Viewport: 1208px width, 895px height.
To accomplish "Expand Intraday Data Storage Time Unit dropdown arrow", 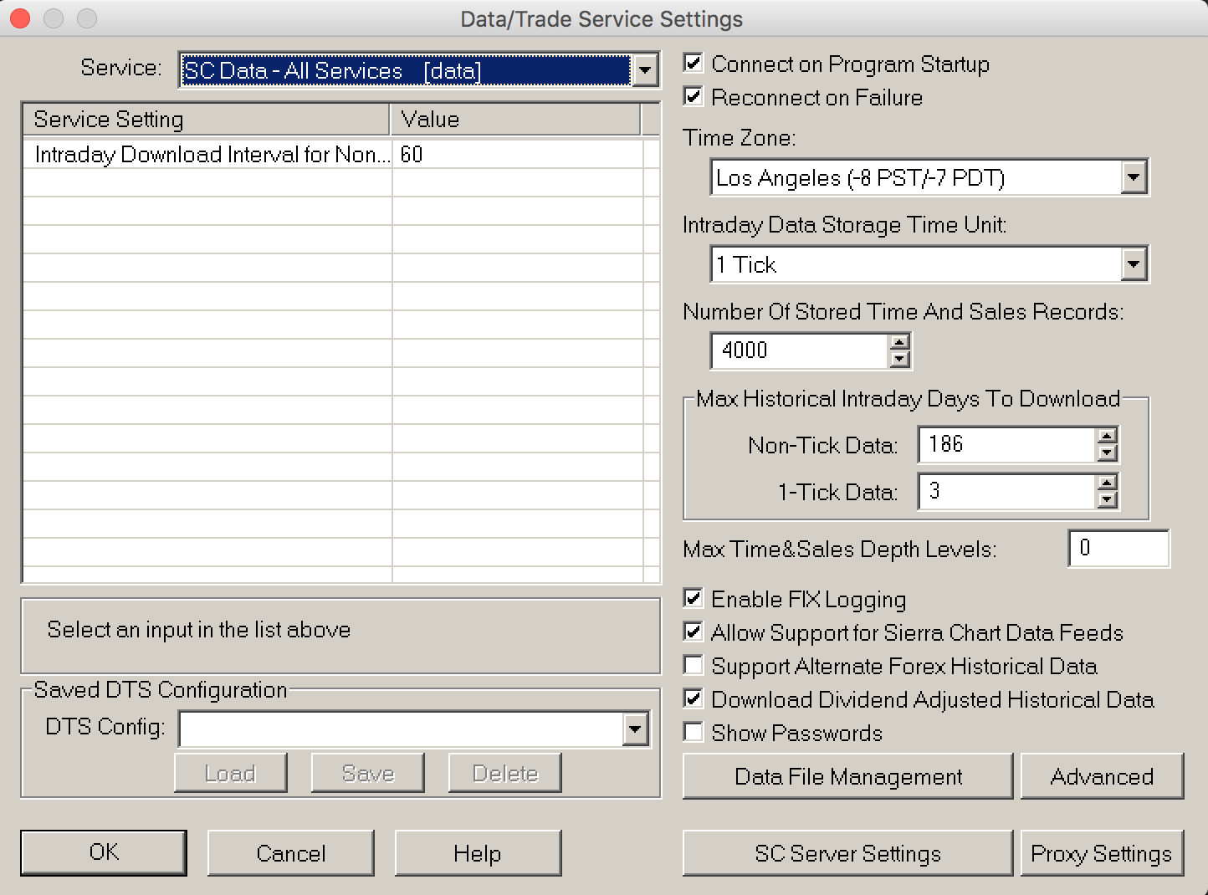I will point(1134,264).
